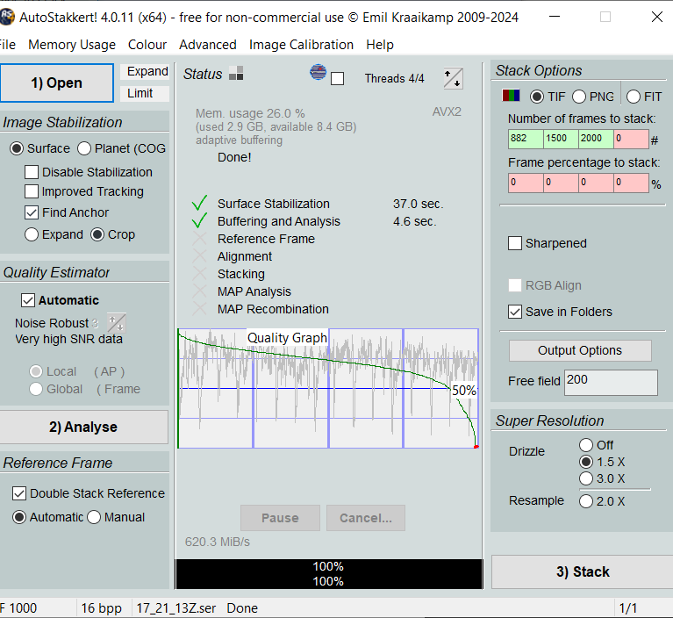Viewport: 673px width, 618px height.
Task: Click the 1) Open button
Action: point(56,83)
